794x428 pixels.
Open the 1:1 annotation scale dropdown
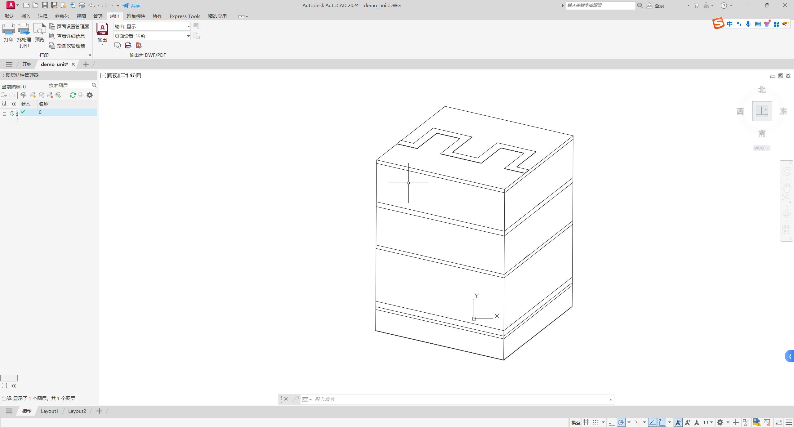708,422
